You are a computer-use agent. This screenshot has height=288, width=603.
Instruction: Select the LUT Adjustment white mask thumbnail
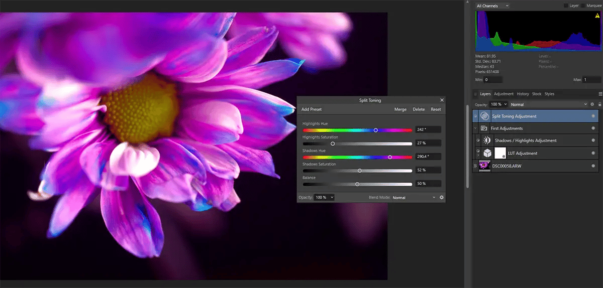500,153
